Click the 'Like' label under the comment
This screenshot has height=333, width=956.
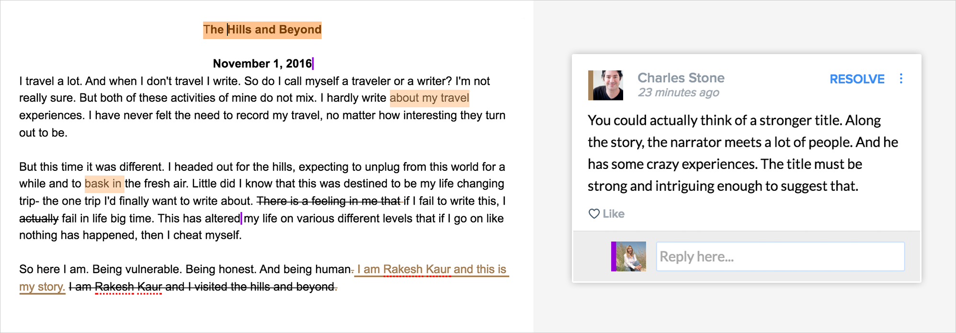[x=614, y=214]
